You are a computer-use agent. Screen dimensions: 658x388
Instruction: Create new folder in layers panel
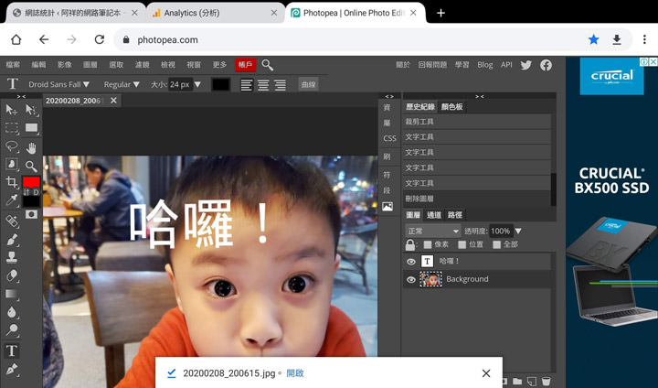tap(517, 381)
